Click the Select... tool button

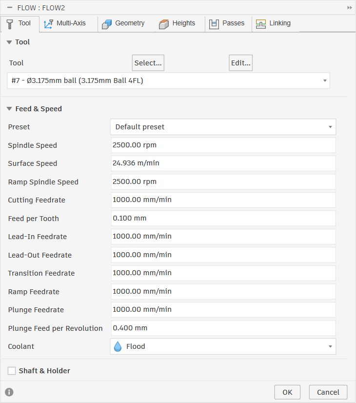pos(148,63)
